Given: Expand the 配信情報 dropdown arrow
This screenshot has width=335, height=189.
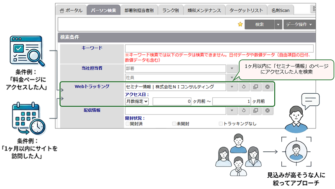Looking at the screenshot, I should [x=232, y=110].
